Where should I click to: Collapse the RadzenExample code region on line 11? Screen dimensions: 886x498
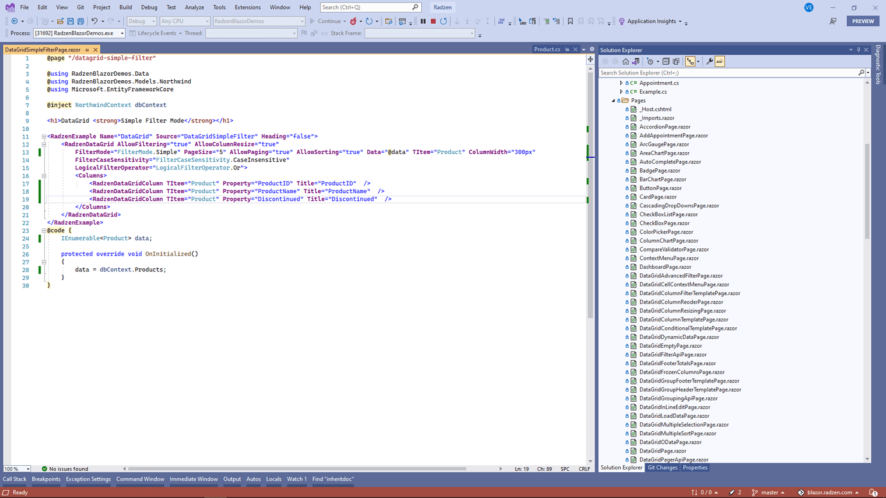tap(44, 137)
